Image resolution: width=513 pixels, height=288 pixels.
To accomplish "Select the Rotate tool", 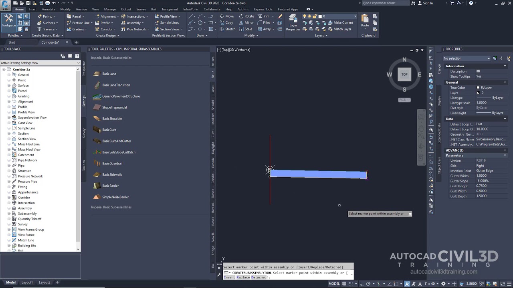I will click(x=246, y=16).
